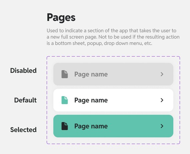Viewport: 190px width, 154px height.
Task: Click the grayed-out 'Page name' text
Action: (x=91, y=75)
